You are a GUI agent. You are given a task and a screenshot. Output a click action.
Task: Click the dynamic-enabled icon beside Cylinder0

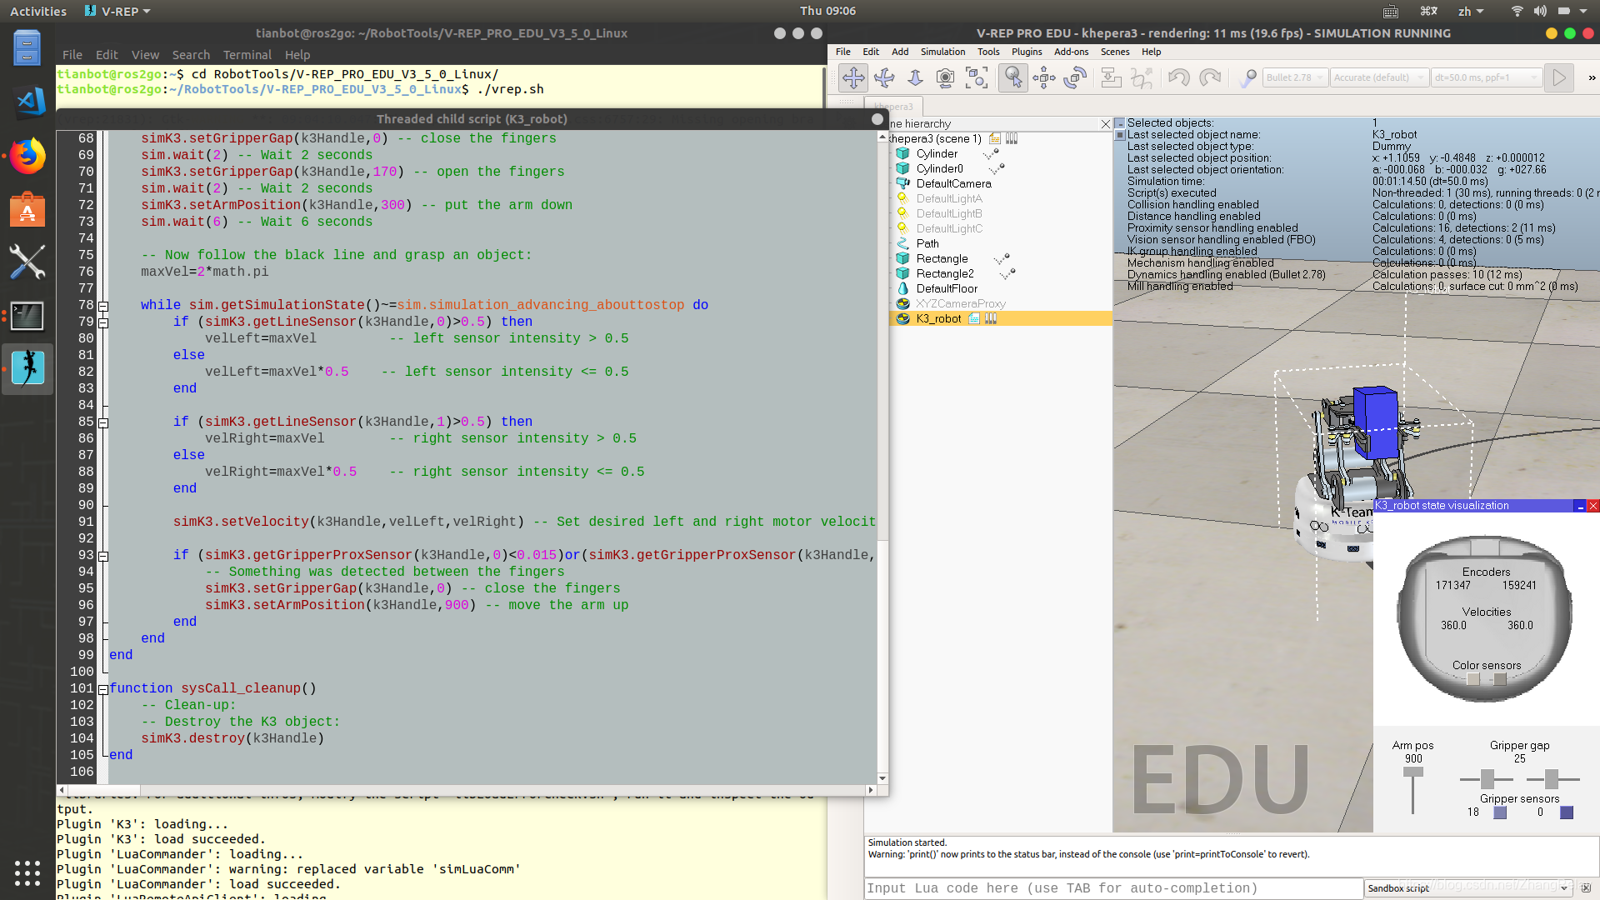997,169
